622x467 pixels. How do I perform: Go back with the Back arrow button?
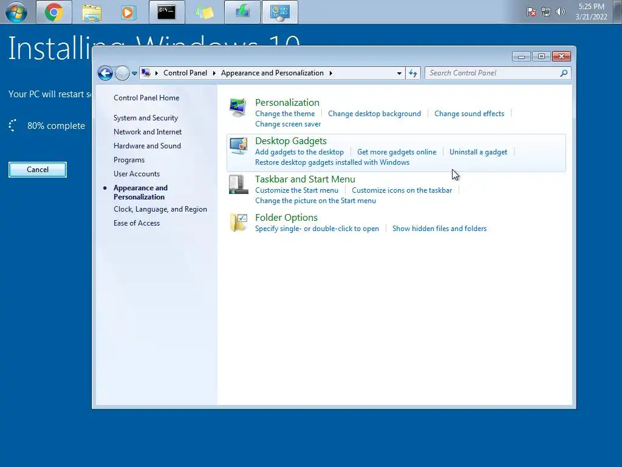[x=105, y=73]
